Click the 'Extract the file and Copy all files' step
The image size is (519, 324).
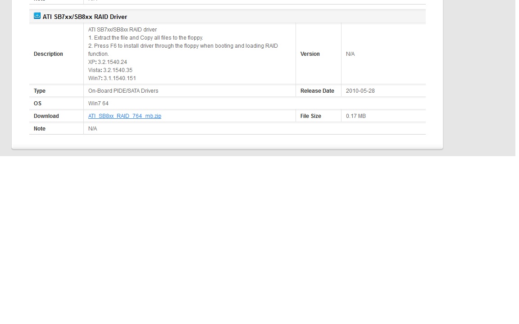tap(146, 38)
